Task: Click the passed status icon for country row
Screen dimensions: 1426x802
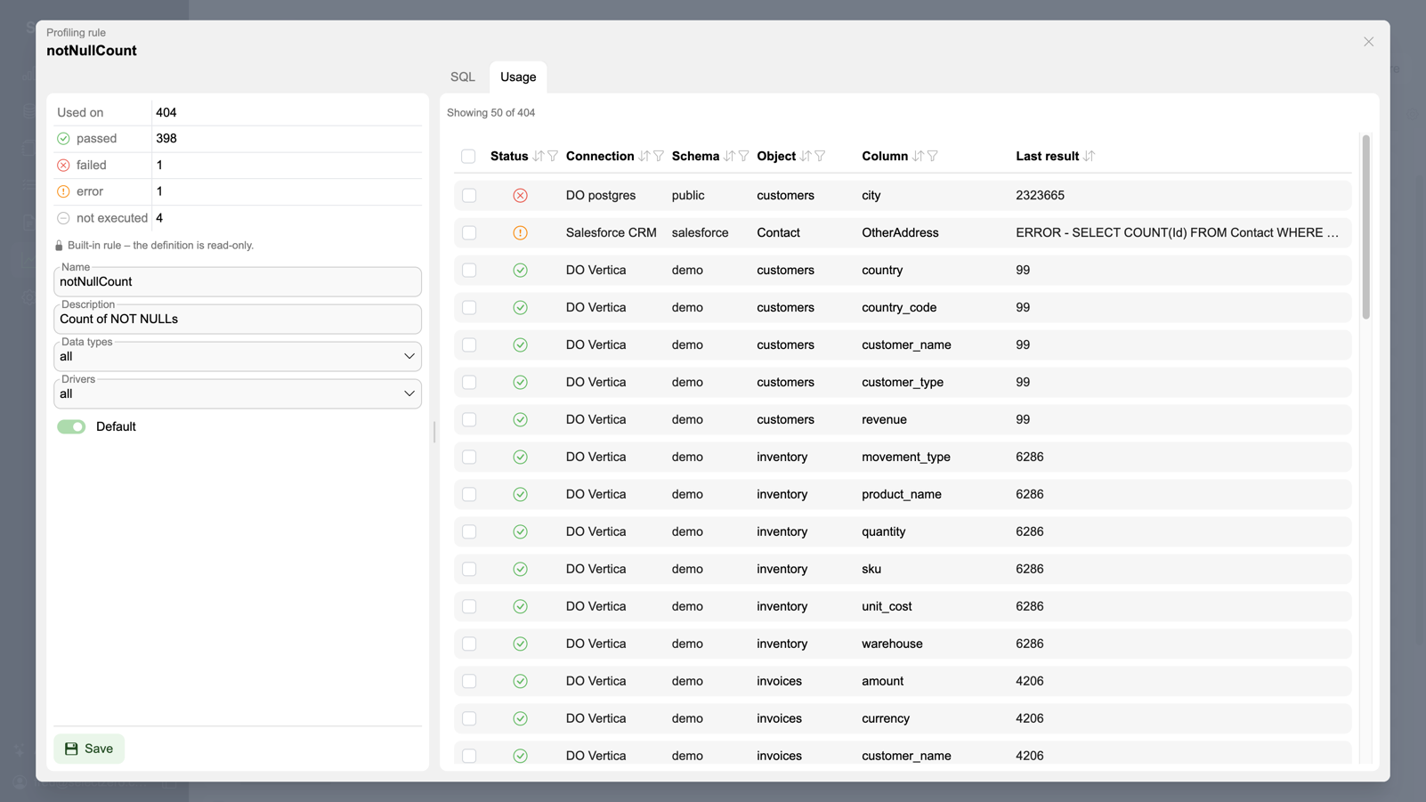Action: 520,270
